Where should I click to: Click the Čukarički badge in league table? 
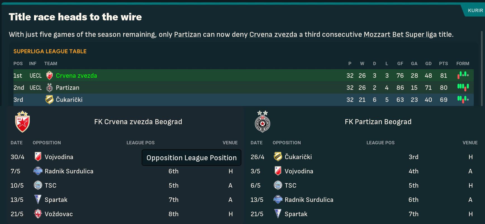coord(49,100)
